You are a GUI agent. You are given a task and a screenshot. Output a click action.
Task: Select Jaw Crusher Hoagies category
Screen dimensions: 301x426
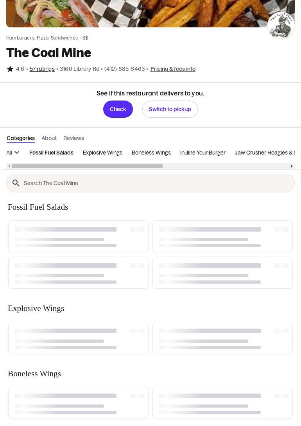coord(266,153)
